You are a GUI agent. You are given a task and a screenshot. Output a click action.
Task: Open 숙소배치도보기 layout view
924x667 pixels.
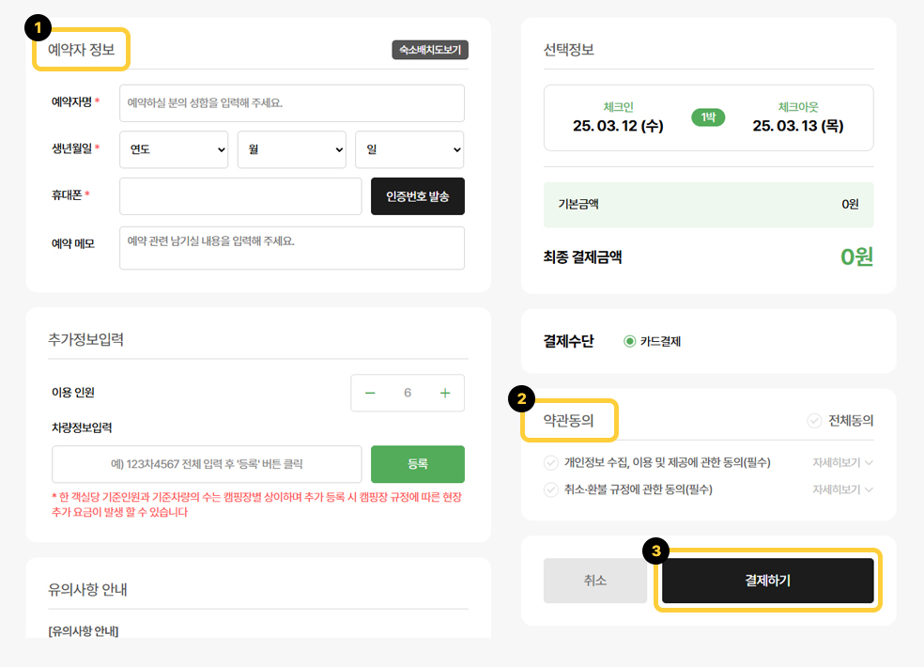click(x=430, y=50)
